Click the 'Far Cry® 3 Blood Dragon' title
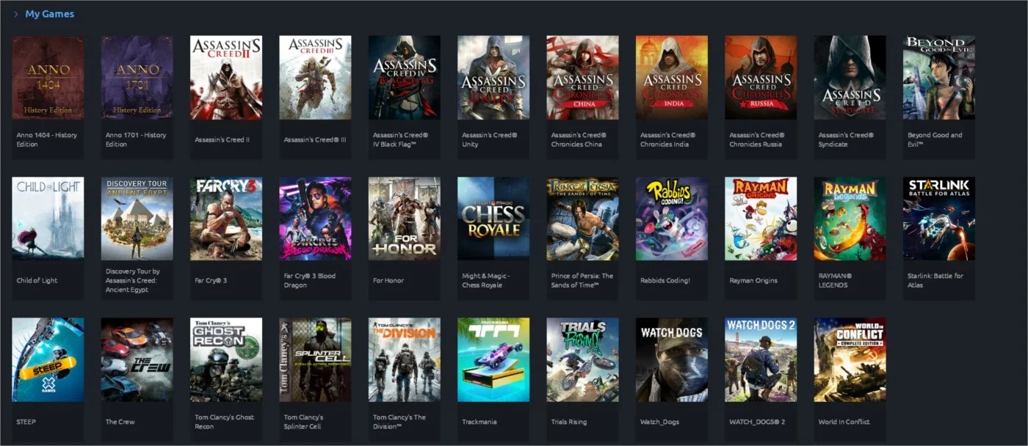This screenshot has height=446, width=1028. [x=310, y=280]
